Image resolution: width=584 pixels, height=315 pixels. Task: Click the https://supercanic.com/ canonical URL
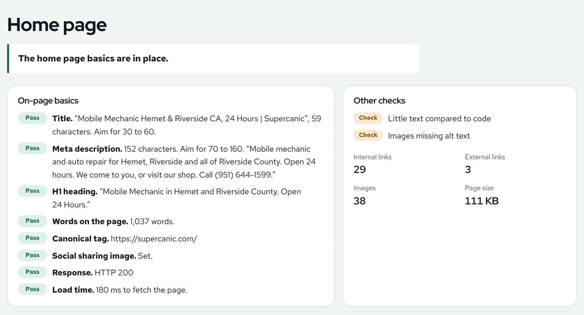[154, 239]
